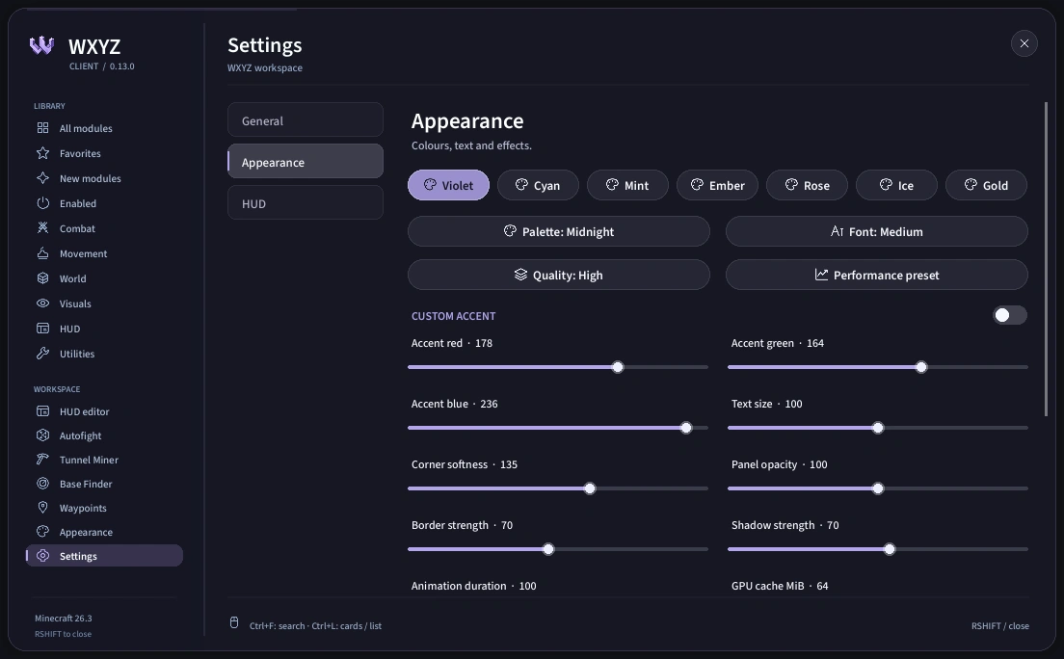1064x659 pixels.
Task: Cycle the Palette: Midnight option
Action: point(558,231)
